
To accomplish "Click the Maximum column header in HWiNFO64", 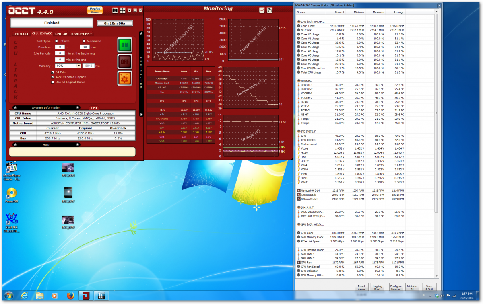I will tap(378, 12).
